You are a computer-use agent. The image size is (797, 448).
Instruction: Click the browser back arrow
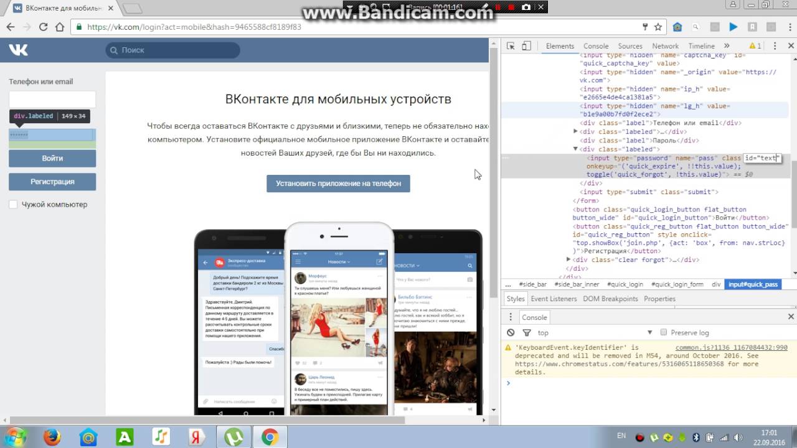[10, 27]
